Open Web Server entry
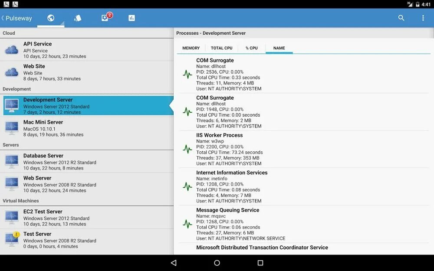The image size is (434, 271). pos(87,184)
